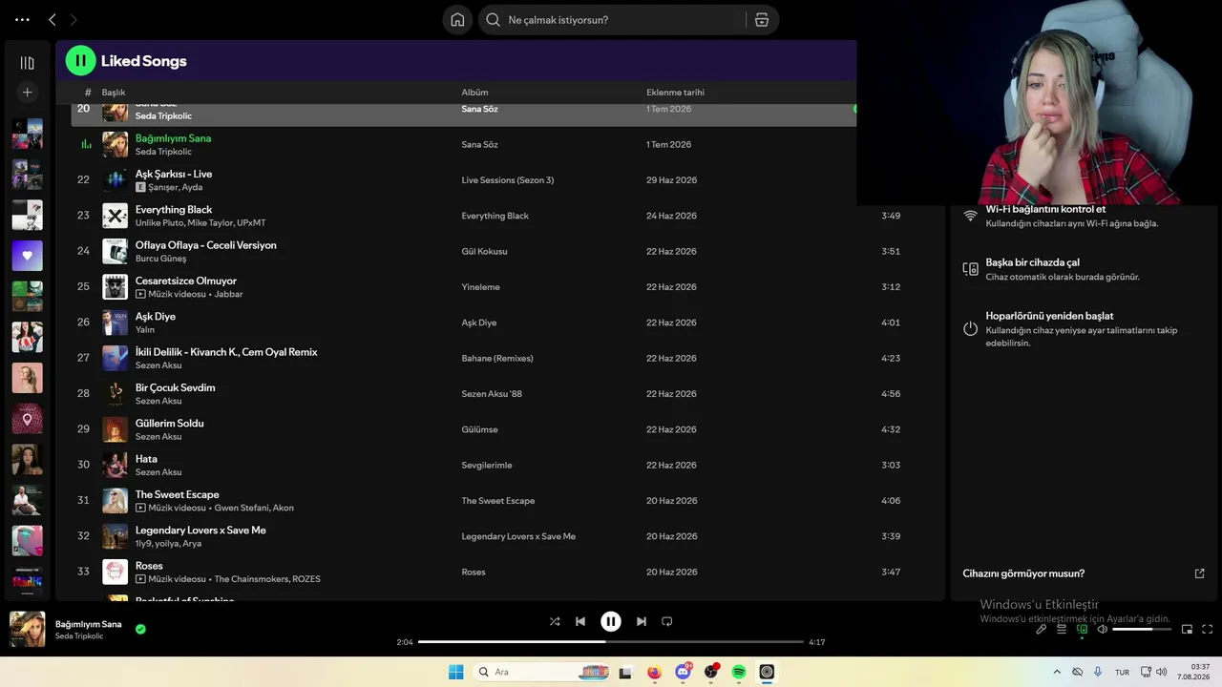Open the album Sevgilerimle

click(487, 466)
